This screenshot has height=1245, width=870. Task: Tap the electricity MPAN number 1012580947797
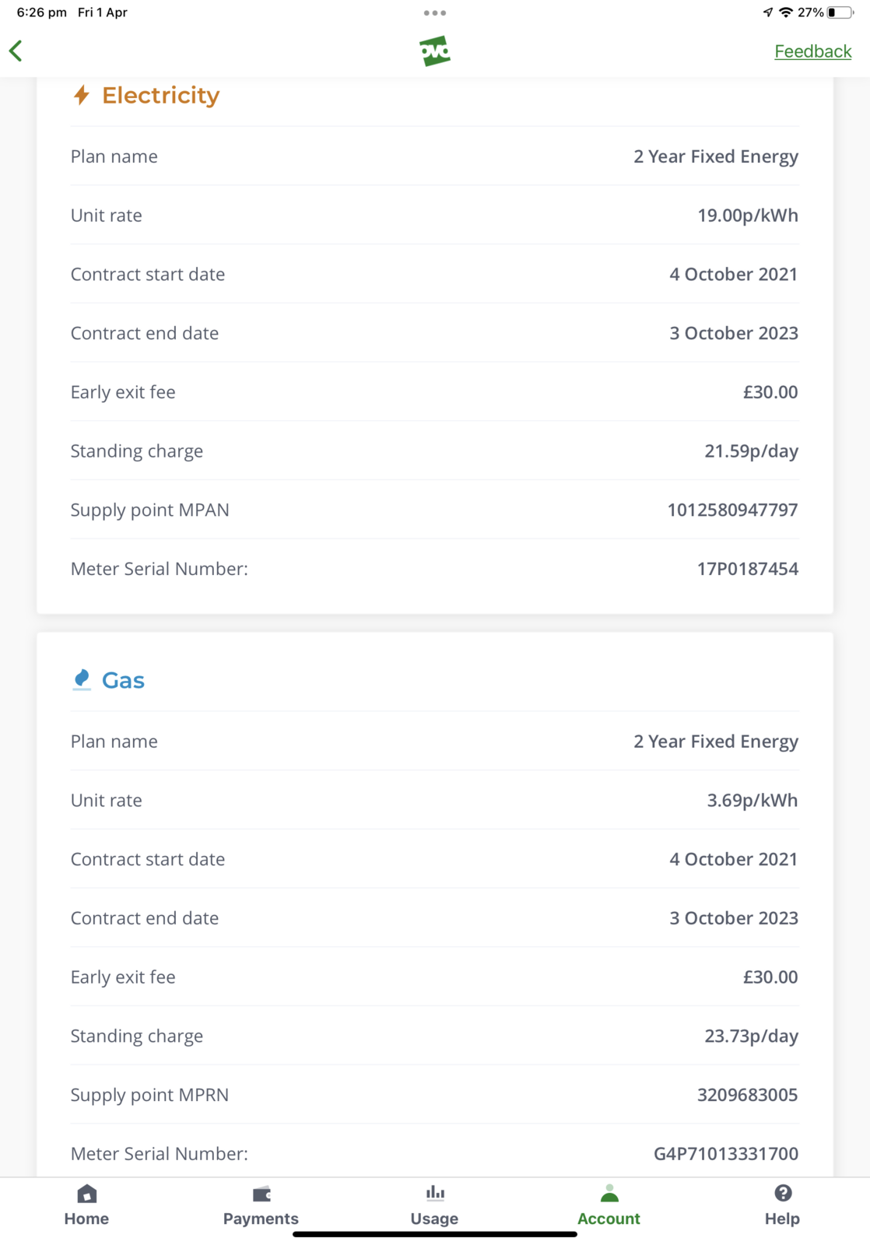[732, 510]
